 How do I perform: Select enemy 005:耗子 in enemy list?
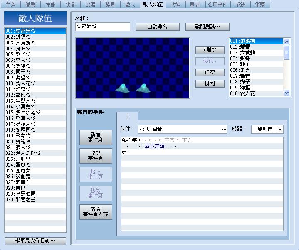256,64
